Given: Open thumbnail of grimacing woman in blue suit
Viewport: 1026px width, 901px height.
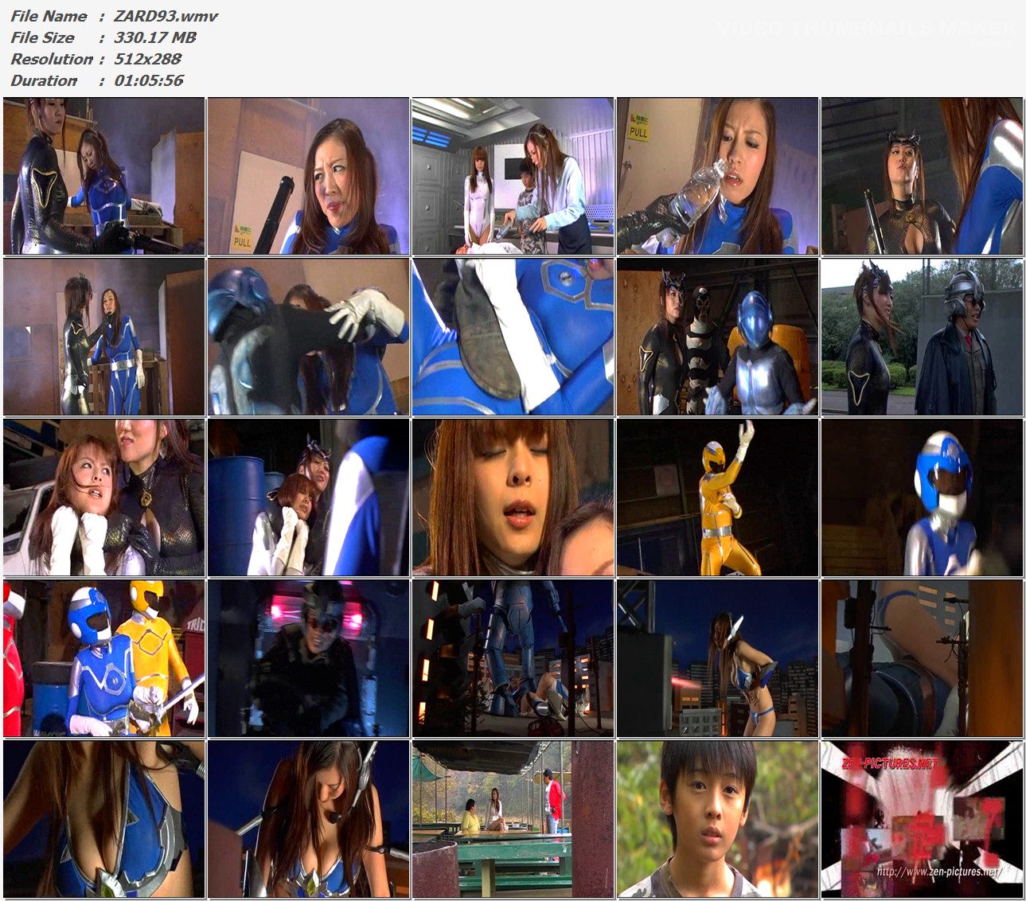Looking at the screenshot, I should pos(308,176).
